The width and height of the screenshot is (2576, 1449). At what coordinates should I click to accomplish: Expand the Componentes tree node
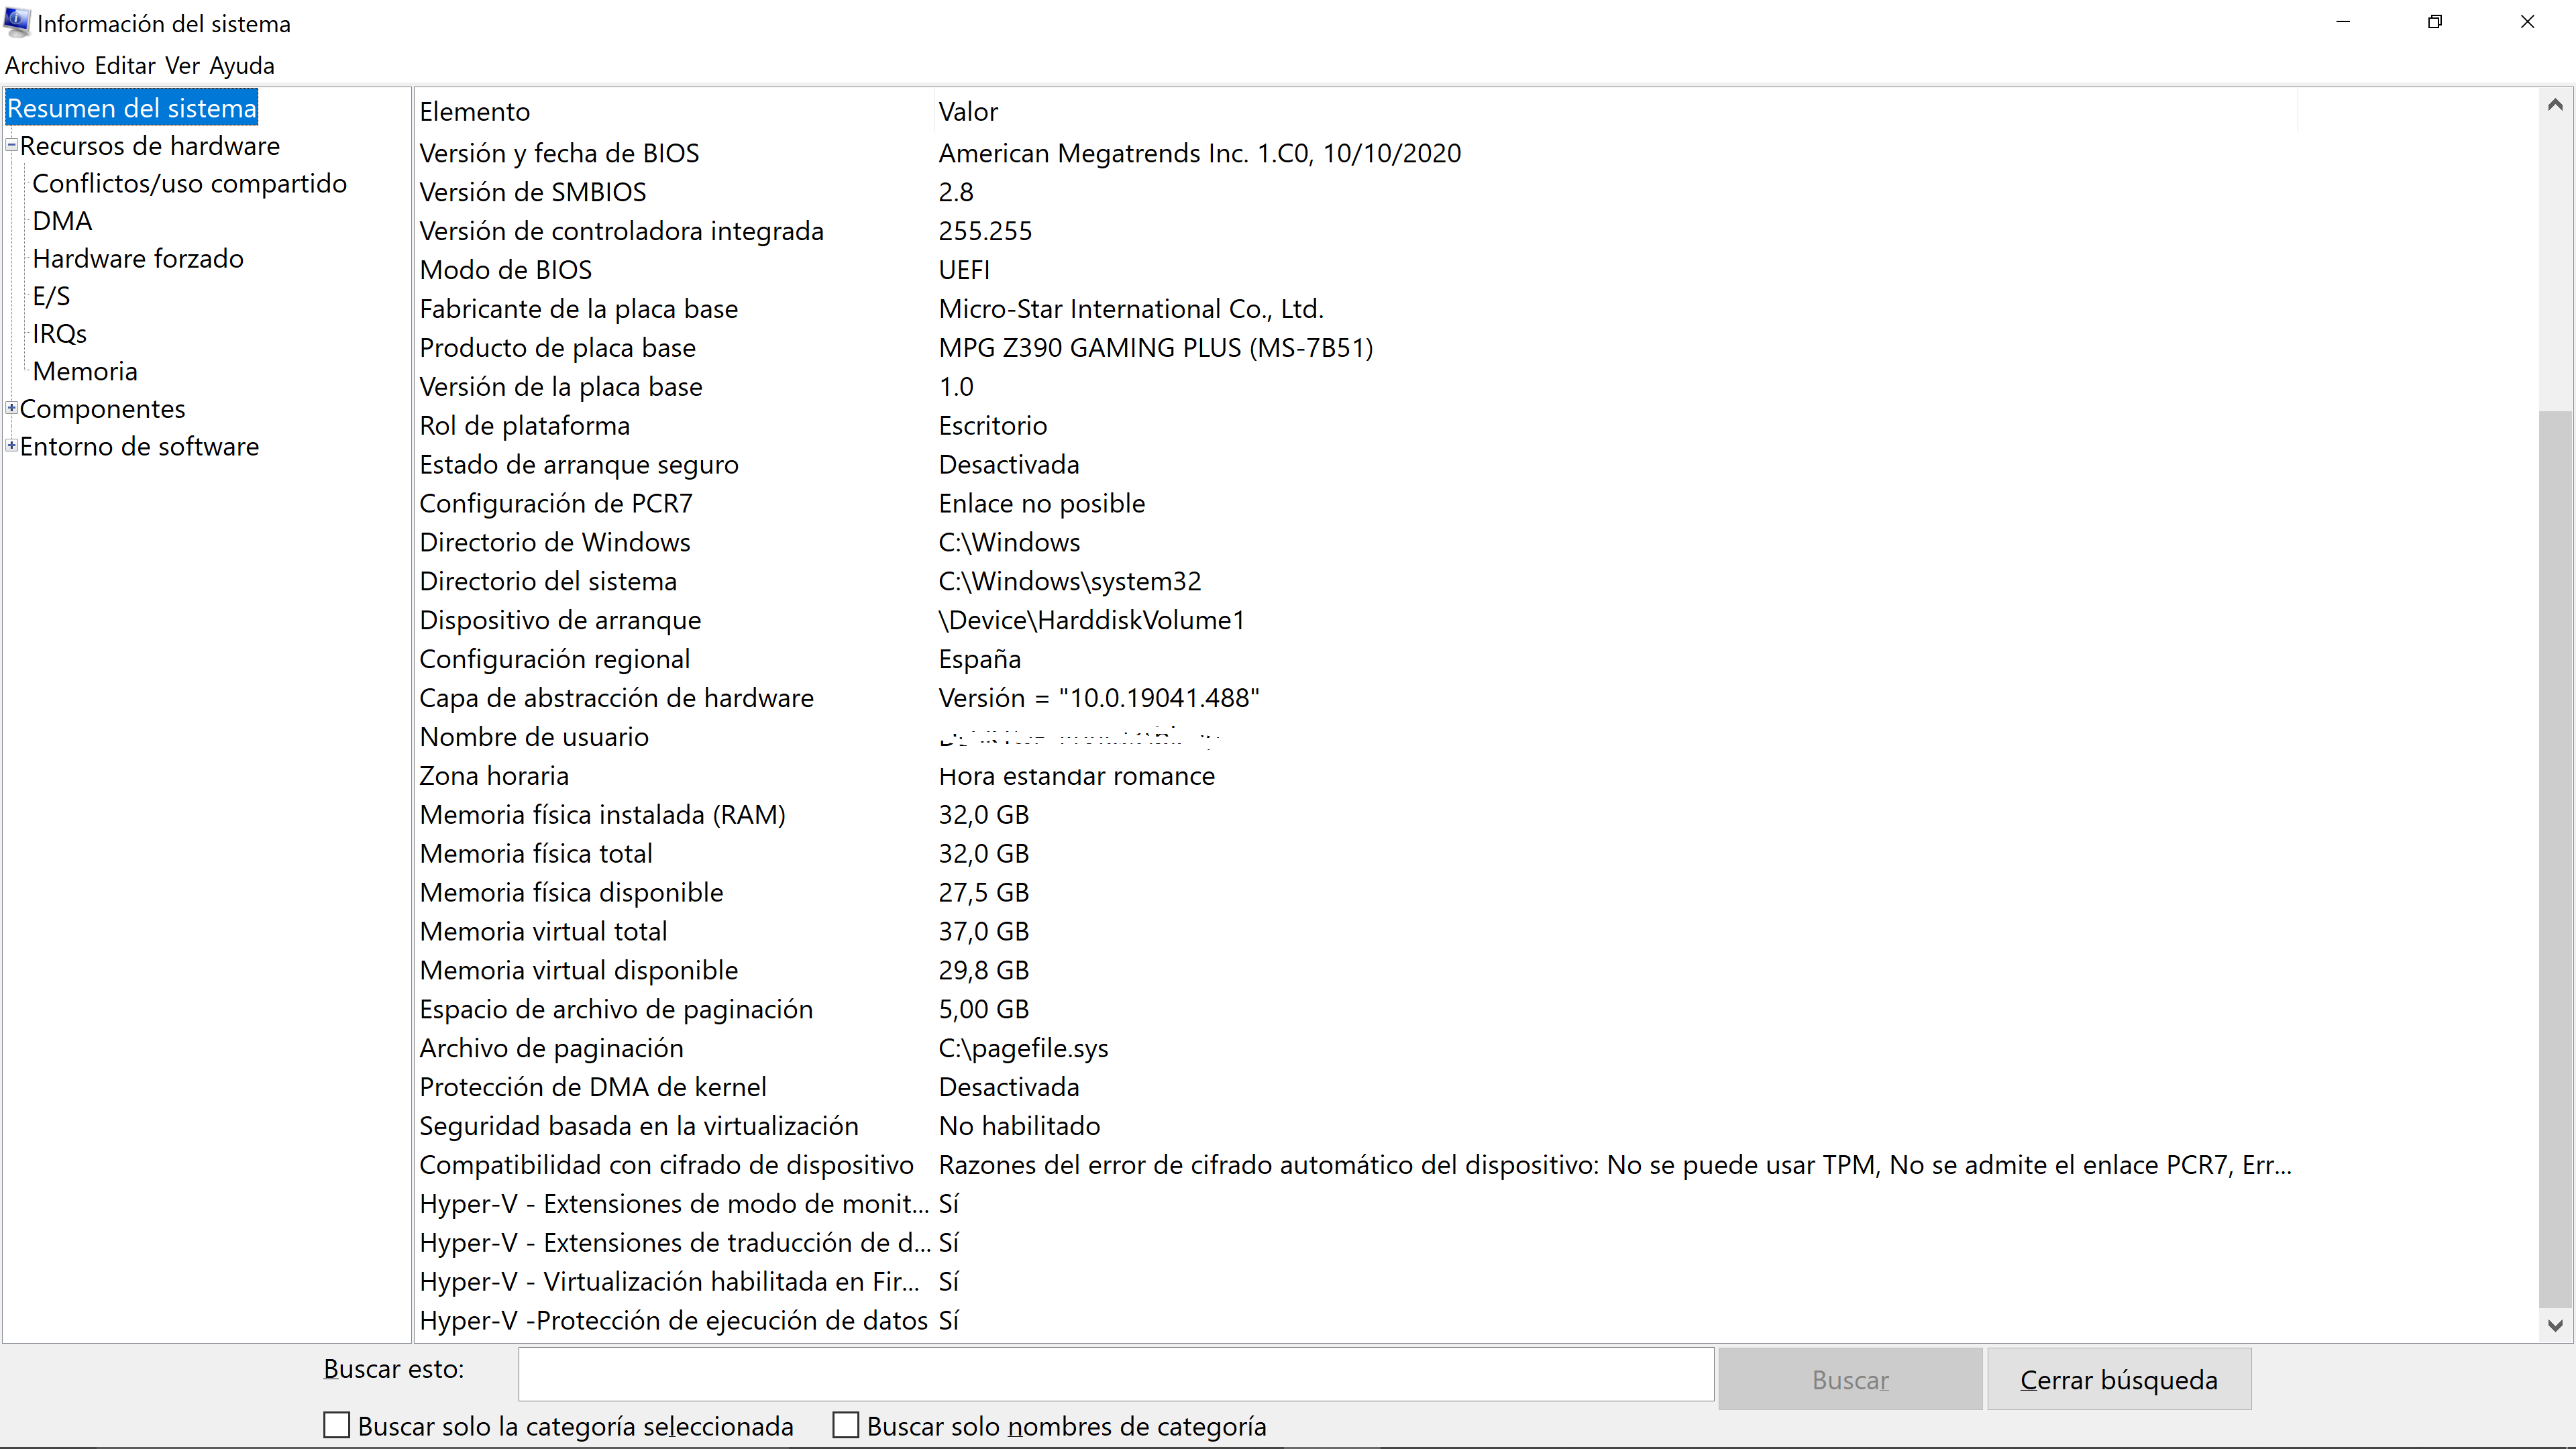12,408
